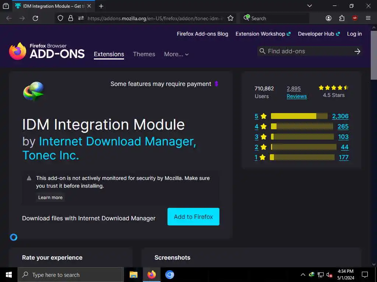Click the IDM globe add-on icon
Screen dimensions: 377x282
pyautogui.click(x=34, y=91)
